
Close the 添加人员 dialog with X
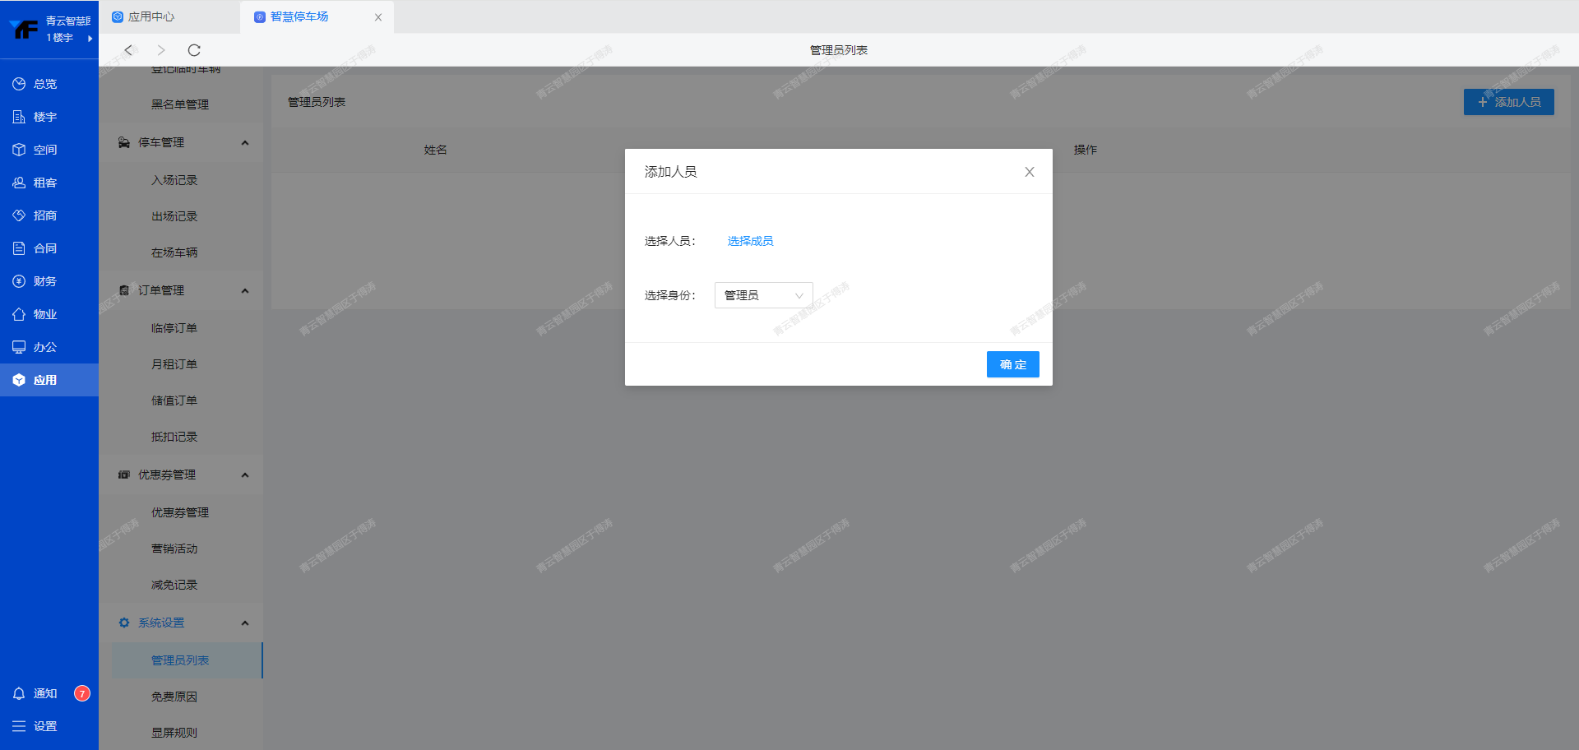(x=1029, y=172)
